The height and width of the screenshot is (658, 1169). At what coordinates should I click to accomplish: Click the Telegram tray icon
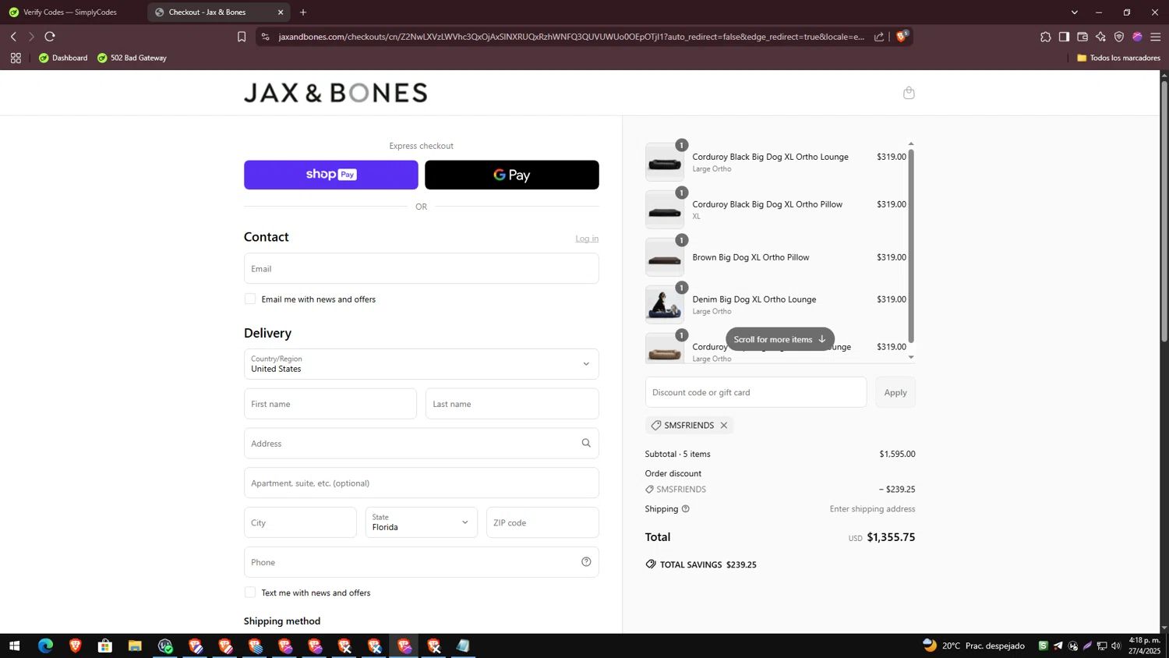point(1058,646)
